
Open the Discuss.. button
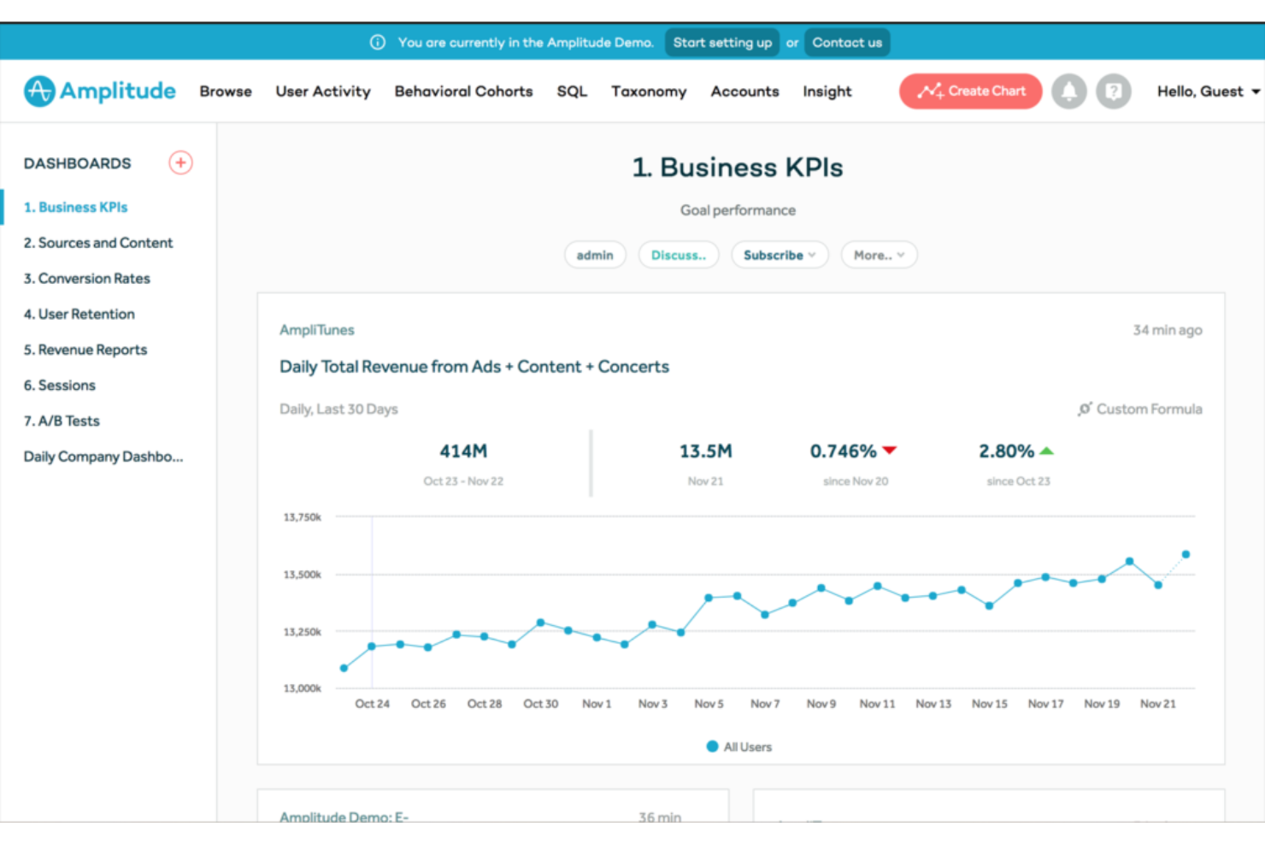[x=679, y=255]
